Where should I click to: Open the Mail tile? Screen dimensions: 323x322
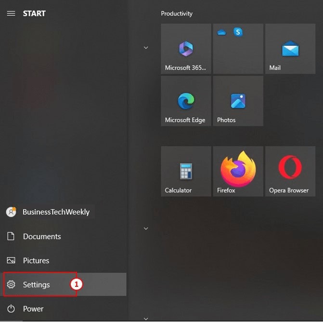tap(290, 49)
